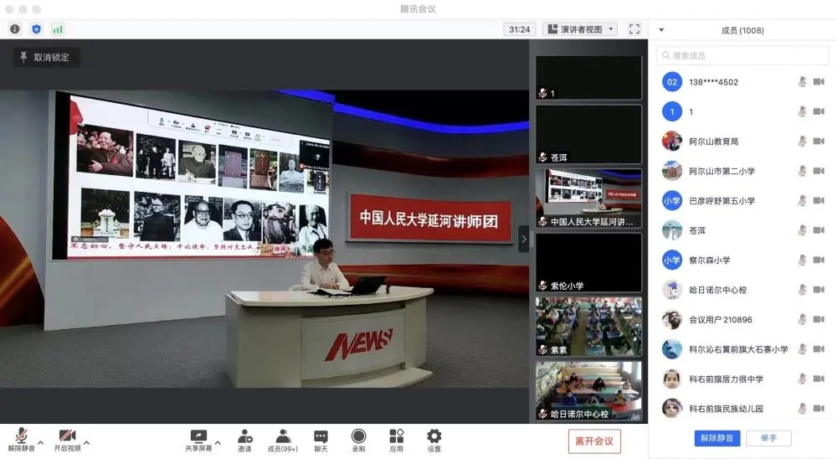Viewport: 837px width, 459px height.
Task: Open 演讲者视图 view dropdown
Action: pyautogui.click(x=580, y=28)
